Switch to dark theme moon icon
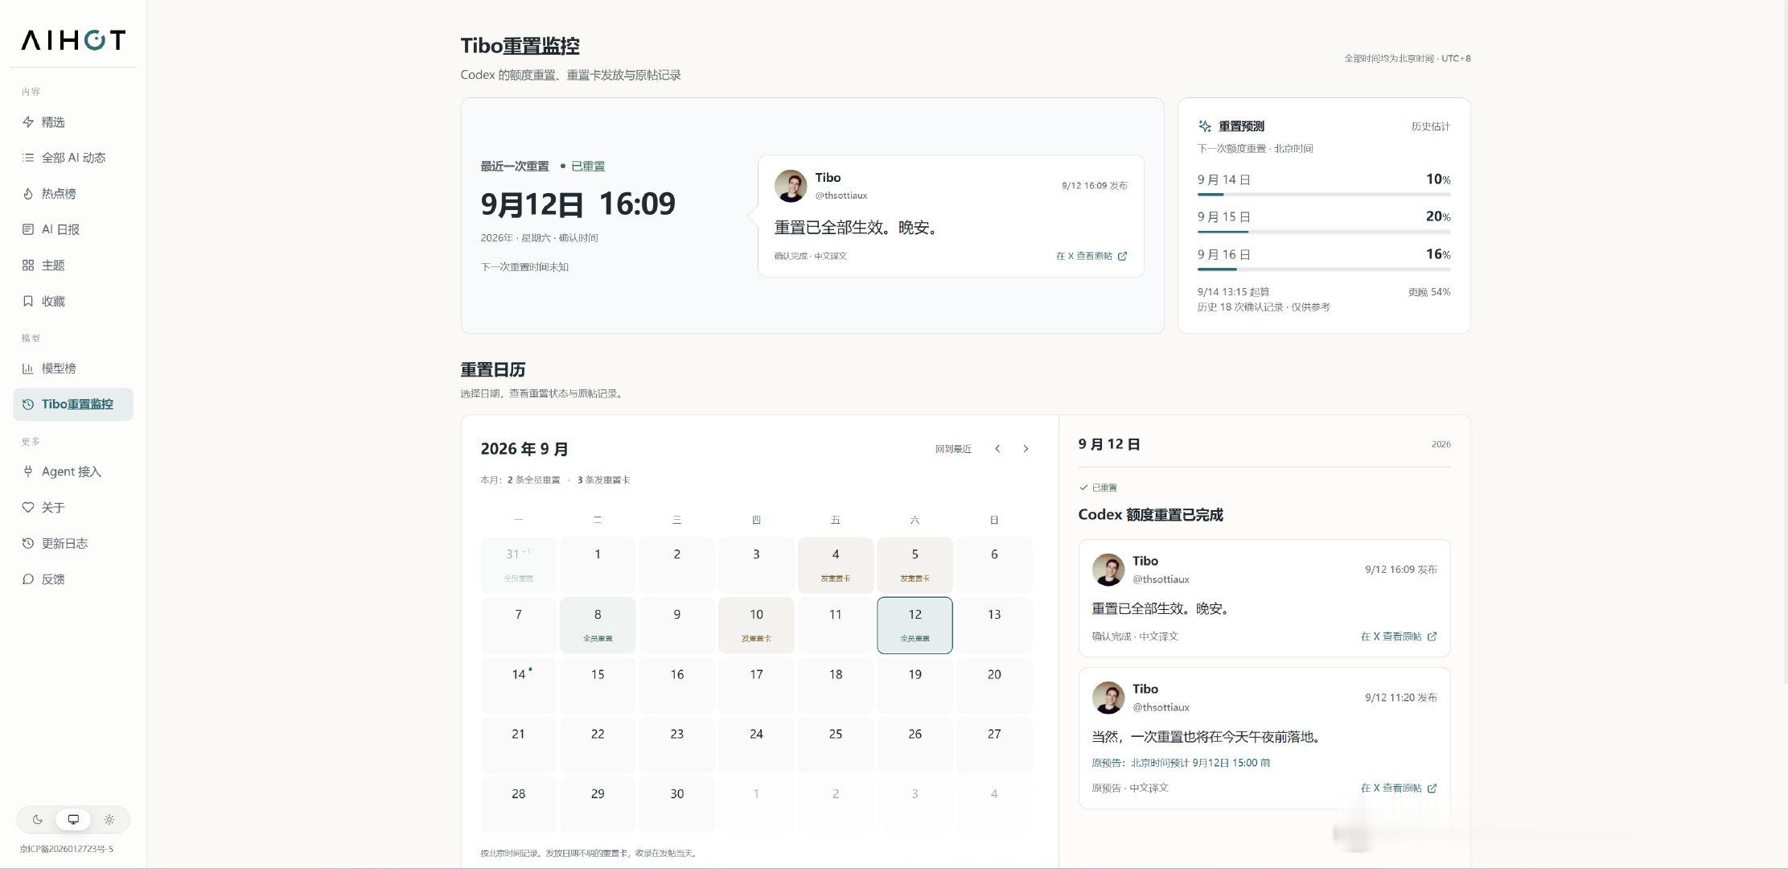This screenshot has width=1788, height=869. tap(37, 820)
